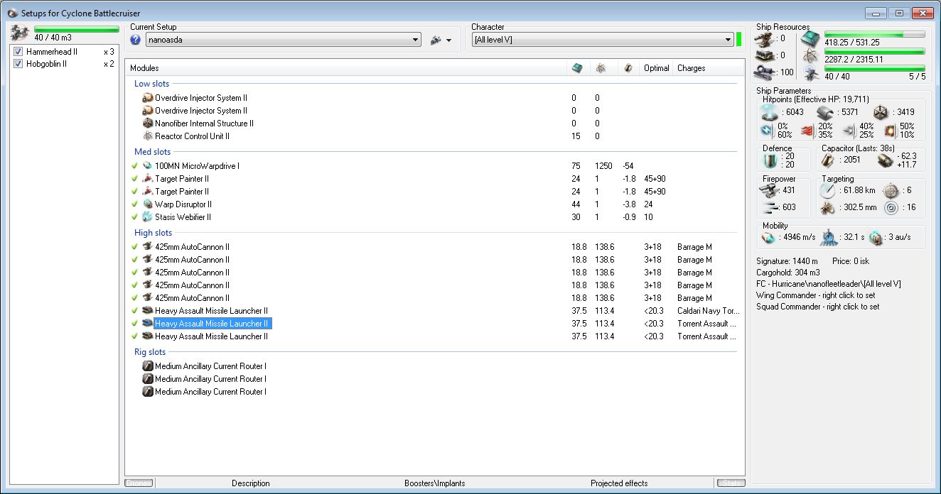Screen dimensions: 941x494
Task: Click the turret firepower icon showing 431
Action: (x=770, y=190)
